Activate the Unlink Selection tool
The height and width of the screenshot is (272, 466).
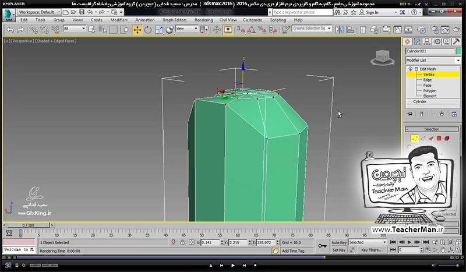click(x=44, y=30)
